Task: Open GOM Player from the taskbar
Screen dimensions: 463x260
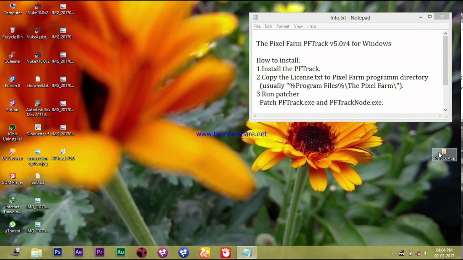Action: [x=226, y=252]
